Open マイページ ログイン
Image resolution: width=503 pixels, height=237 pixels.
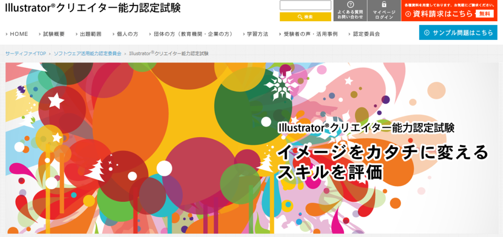point(384,11)
